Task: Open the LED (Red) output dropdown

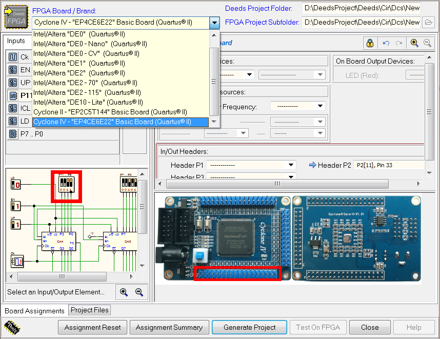Action: [x=415, y=75]
